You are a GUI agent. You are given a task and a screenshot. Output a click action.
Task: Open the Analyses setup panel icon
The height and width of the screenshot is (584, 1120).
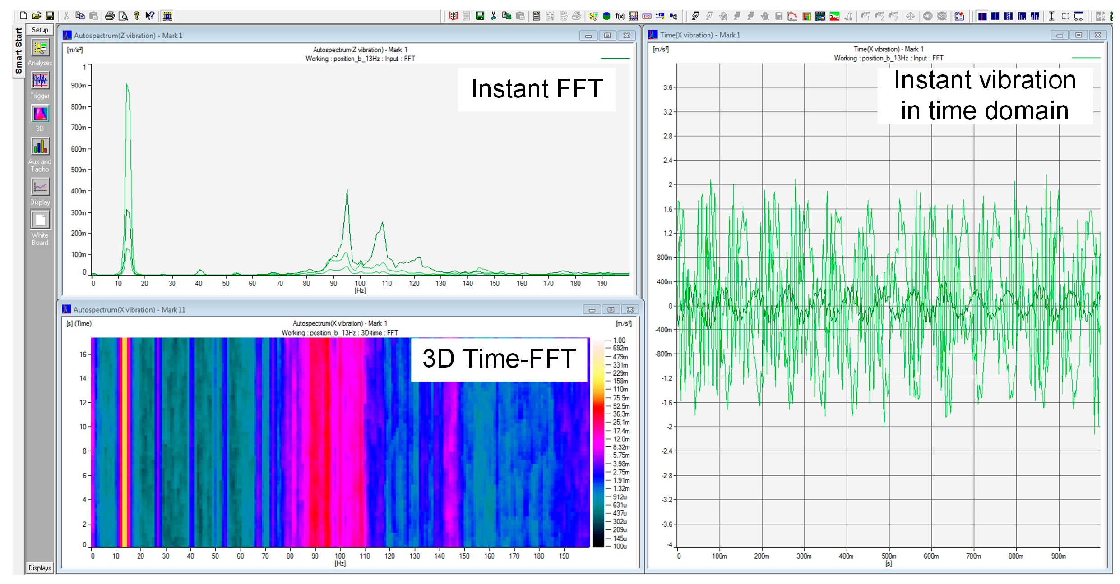(x=40, y=48)
